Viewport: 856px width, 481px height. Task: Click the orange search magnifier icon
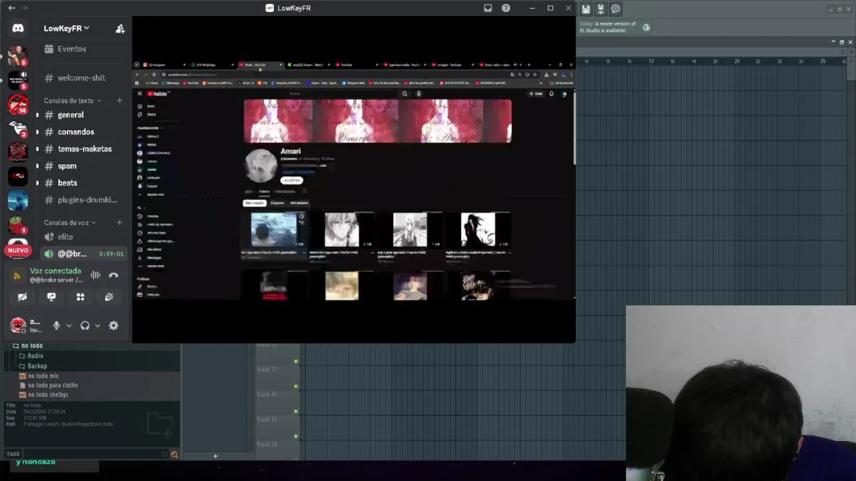[x=175, y=454]
